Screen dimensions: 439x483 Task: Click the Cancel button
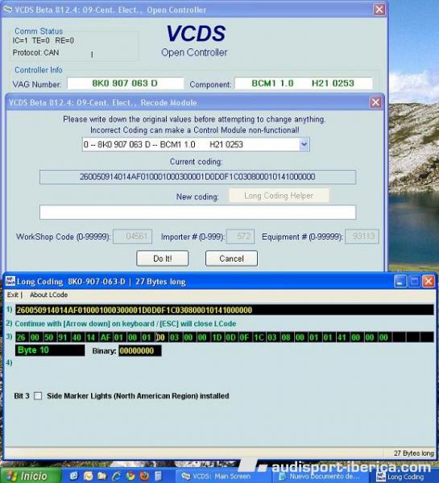pyautogui.click(x=231, y=258)
